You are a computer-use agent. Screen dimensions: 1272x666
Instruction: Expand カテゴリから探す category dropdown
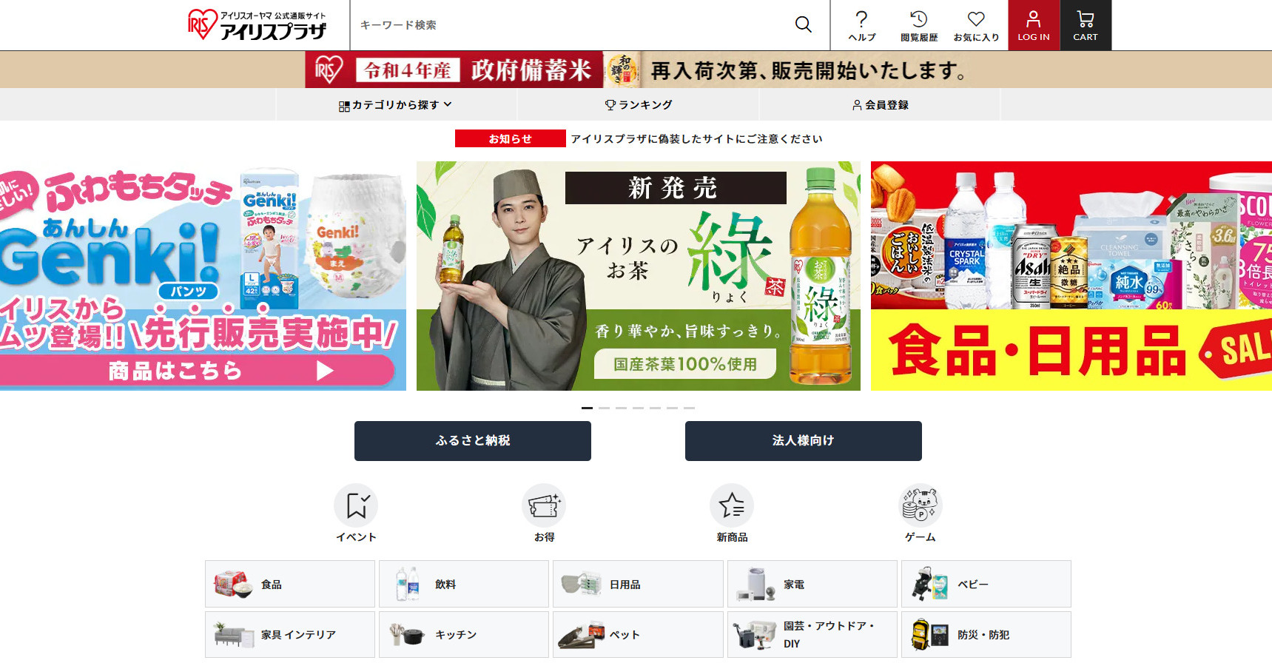coord(396,105)
